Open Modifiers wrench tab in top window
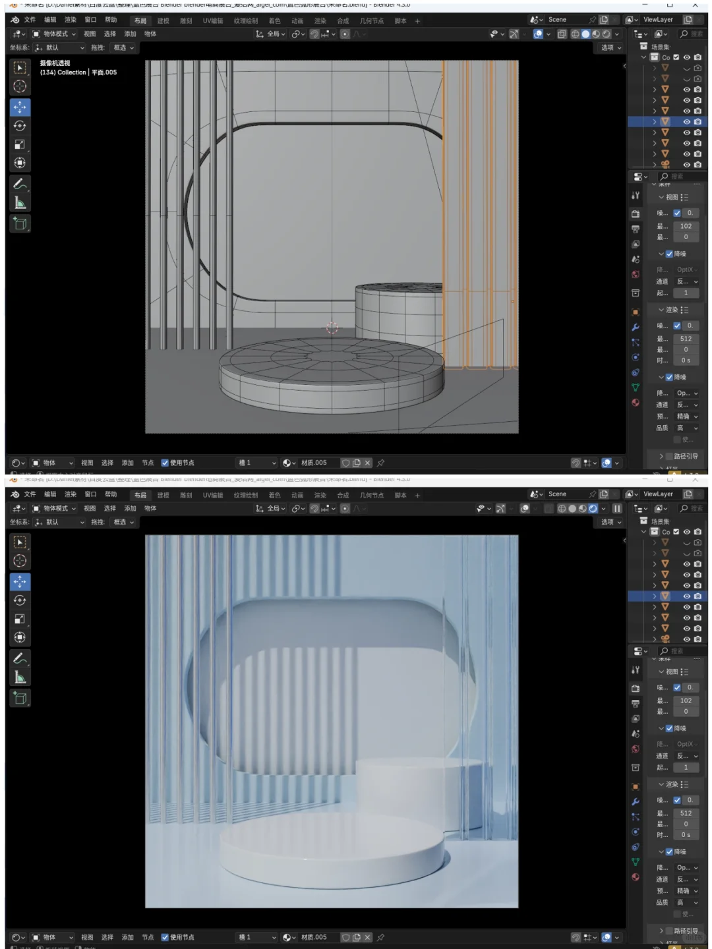The image size is (712, 949). tap(636, 328)
